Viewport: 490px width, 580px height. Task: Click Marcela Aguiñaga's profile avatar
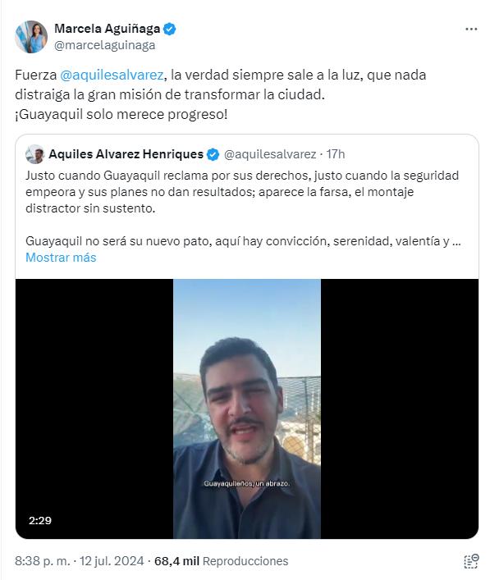pyautogui.click(x=31, y=37)
